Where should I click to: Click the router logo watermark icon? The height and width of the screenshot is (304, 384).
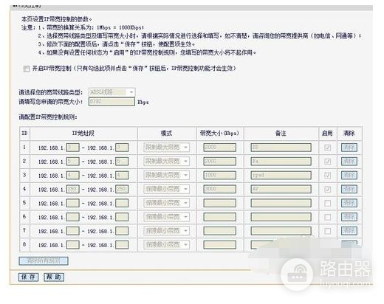point(297,274)
